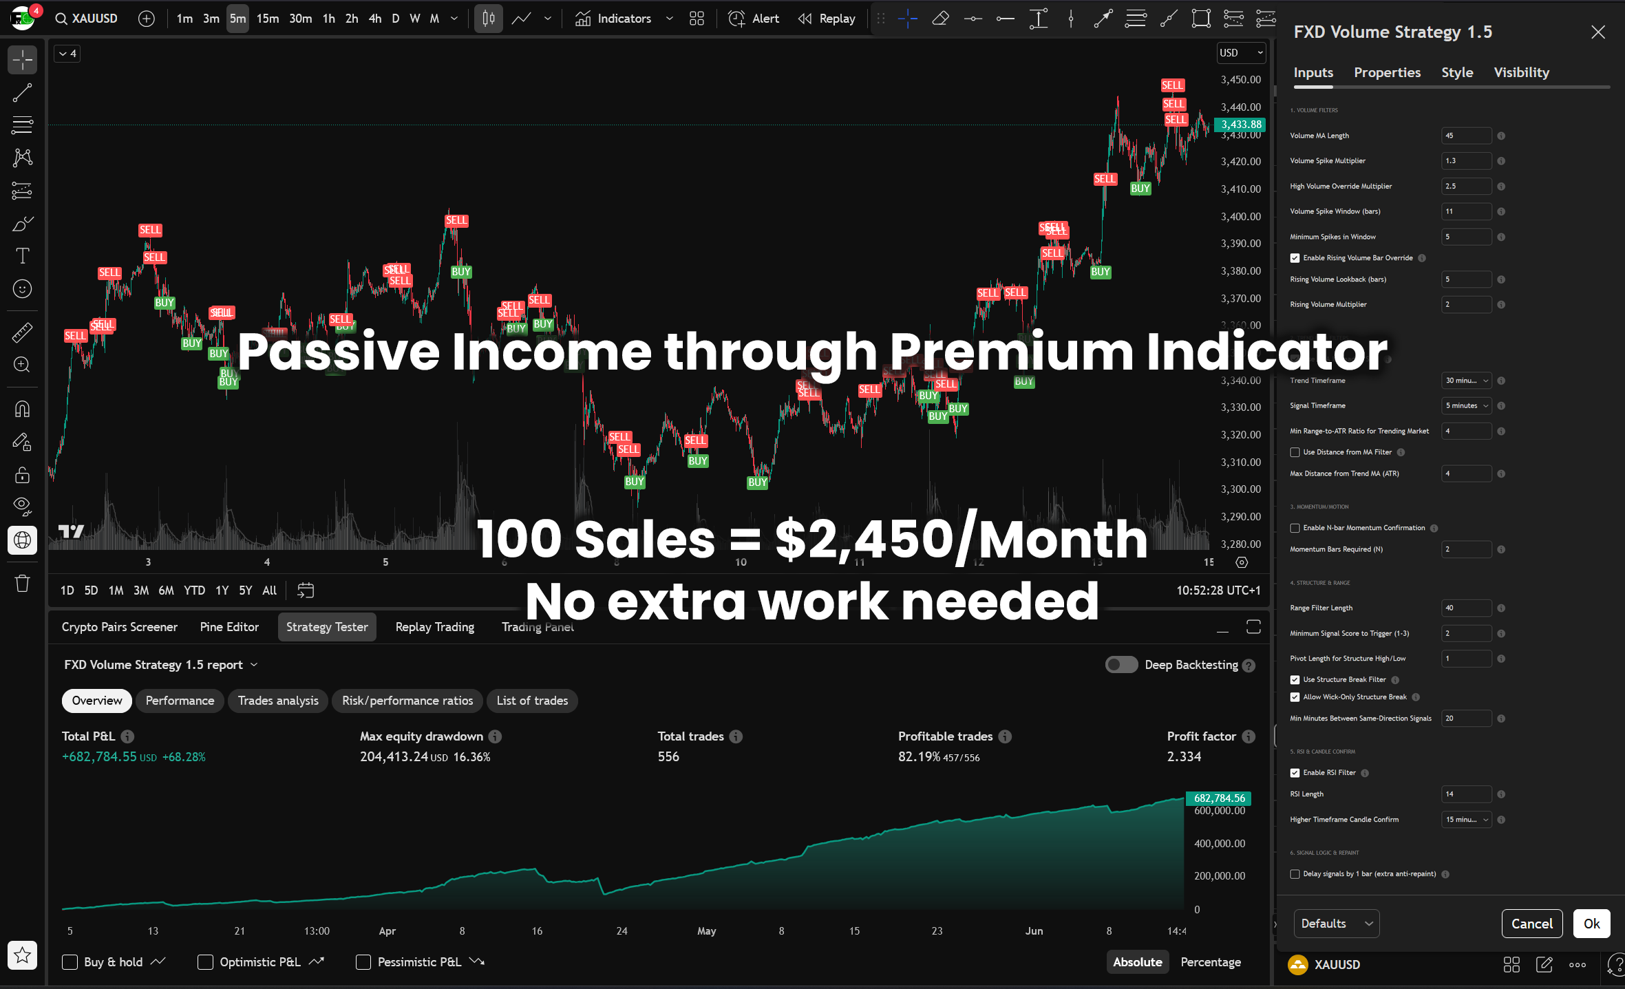Expand the Defaults dropdown
The height and width of the screenshot is (989, 1625).
(x=1337, y=924)
